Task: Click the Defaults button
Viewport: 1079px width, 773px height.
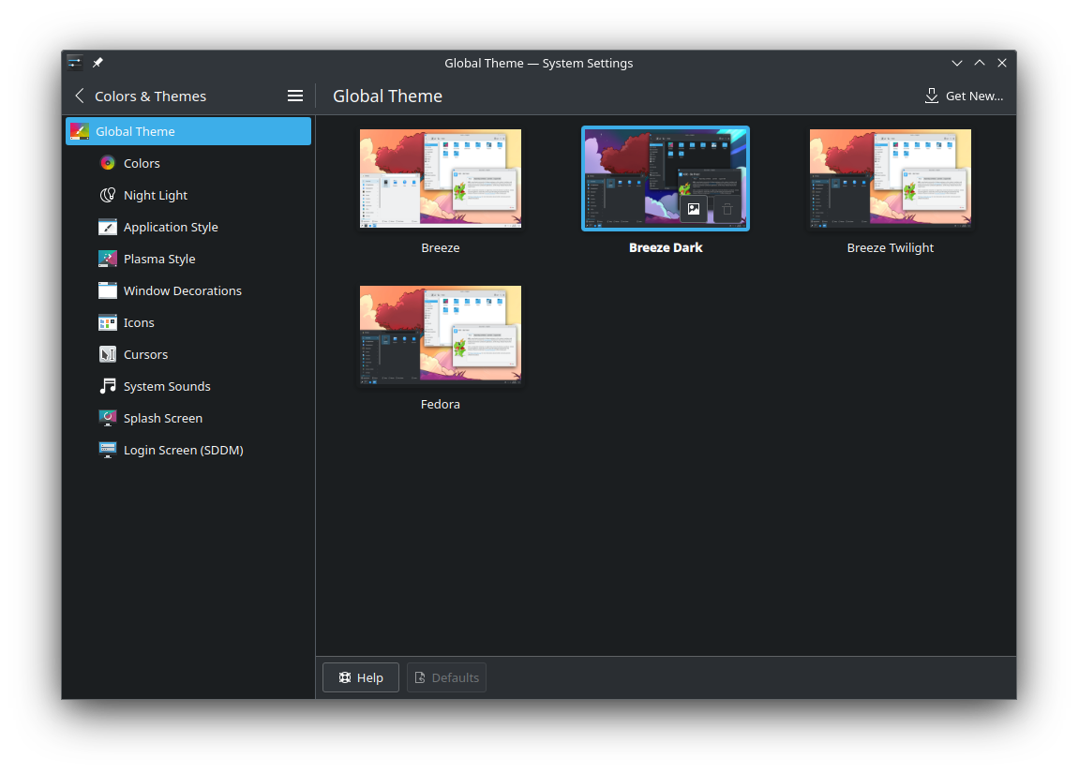Action: pos(446,677)
